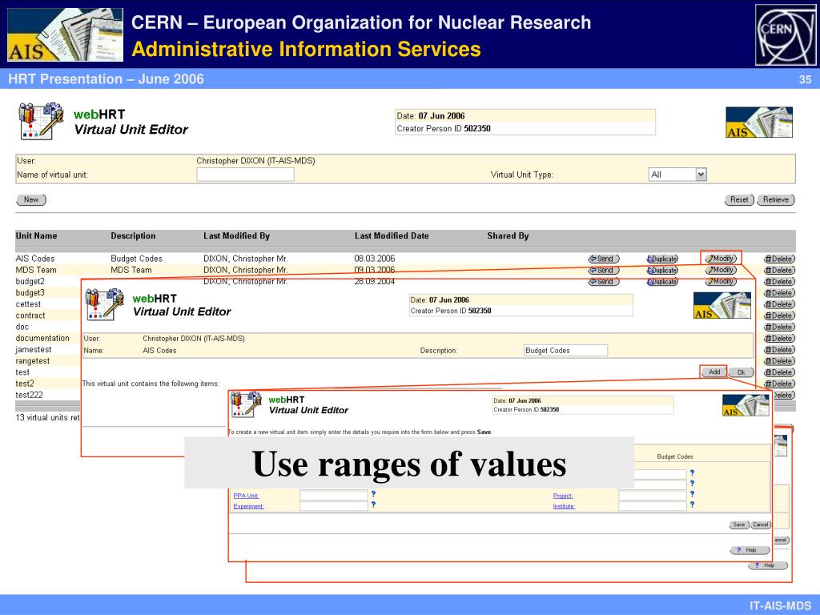Screen dimensions: 820x615
Task: Duplicate the budget2 virtual unit
Action: click(x=662, y=281)
